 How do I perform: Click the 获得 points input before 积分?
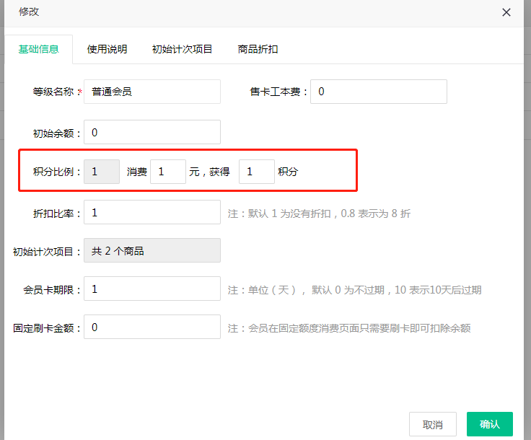(256, 172)
